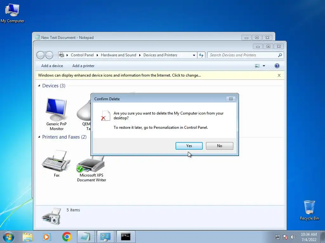The image size is (325, 243).
Task: Collapse the Printers and Faxes (2) group
Action: coord(39,137)
